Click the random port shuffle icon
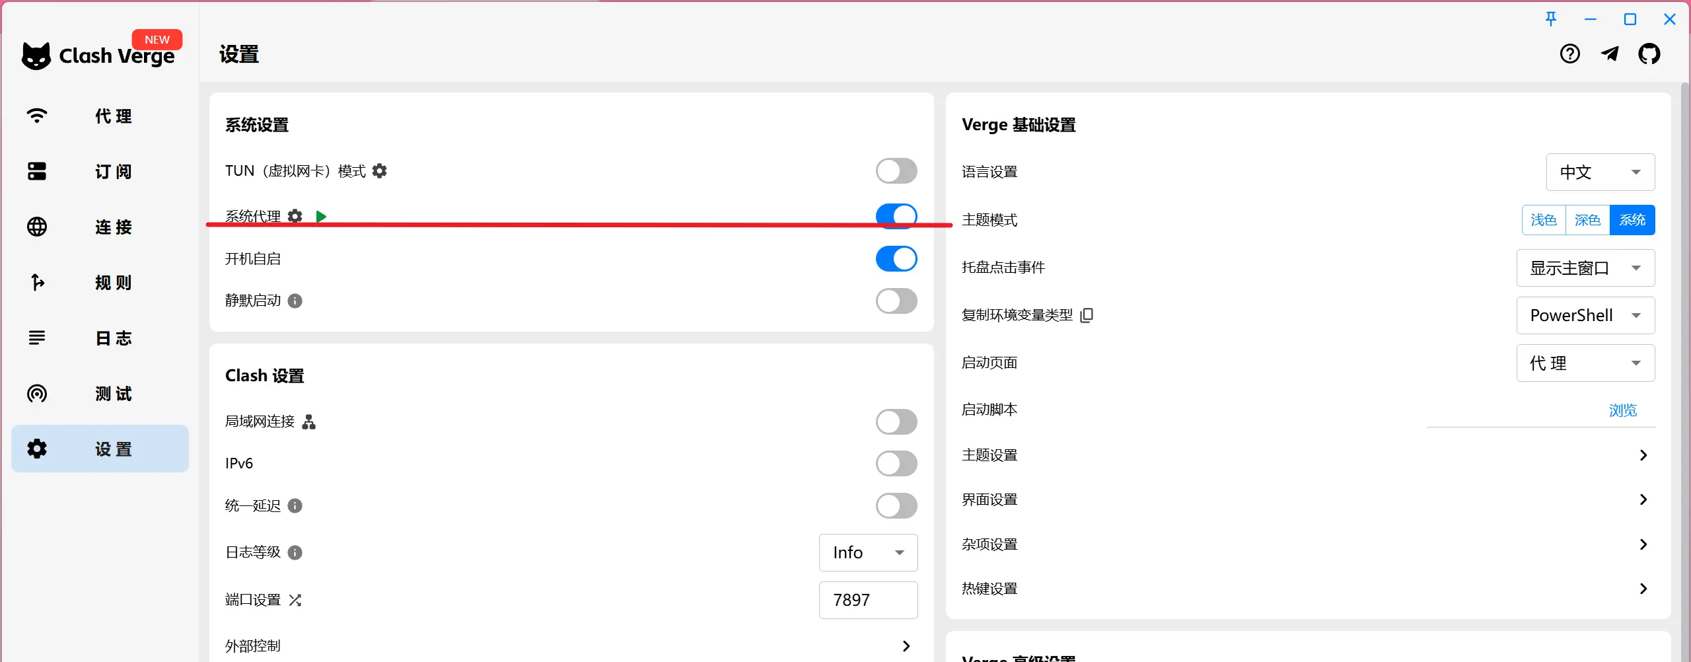 point(295,600)
